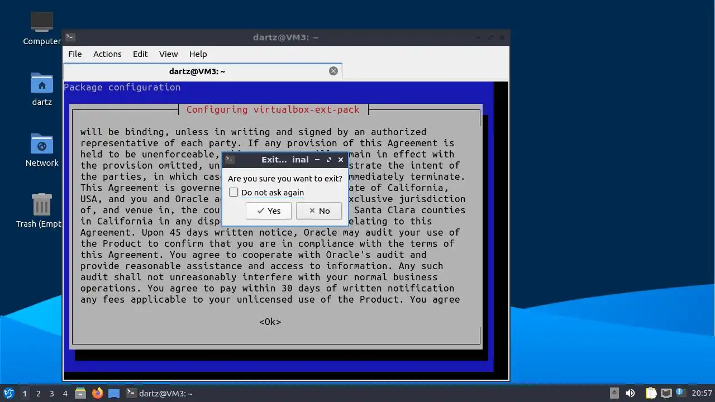This screenshot has width=715, height=402.
Task: Enable the Do not ask again checkbox
Action: (233, 192)
